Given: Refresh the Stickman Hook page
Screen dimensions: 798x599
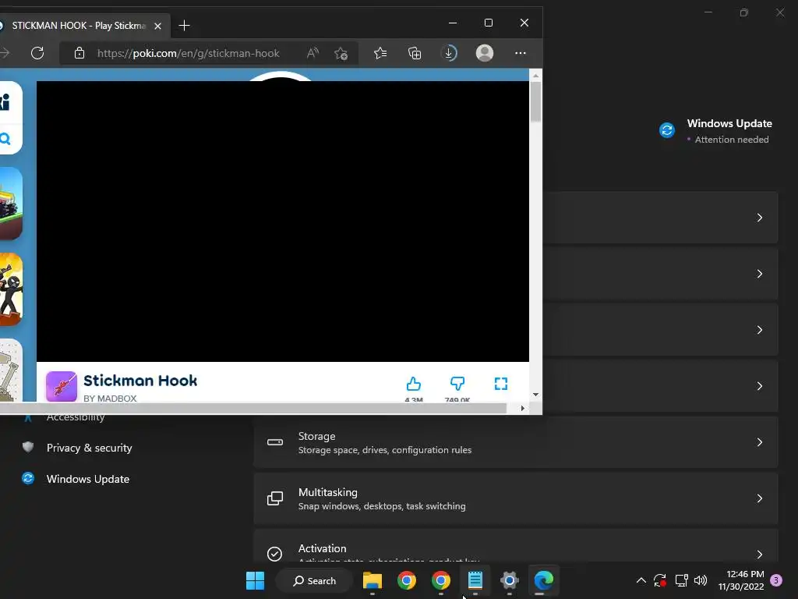Looking at the screenshot, I should pyautogui.click(x=37, y=53).
